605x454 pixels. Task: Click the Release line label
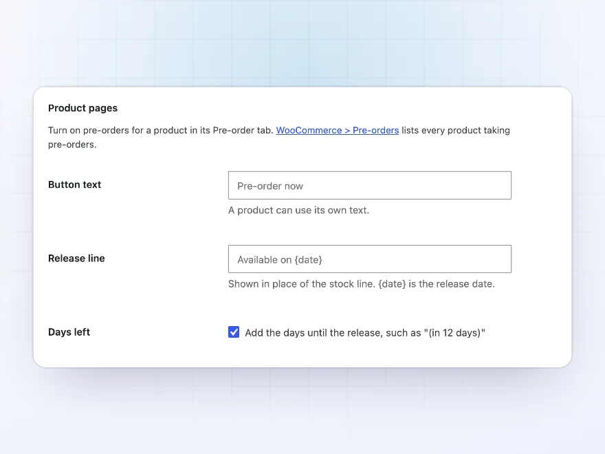click(x=76, y=258)
